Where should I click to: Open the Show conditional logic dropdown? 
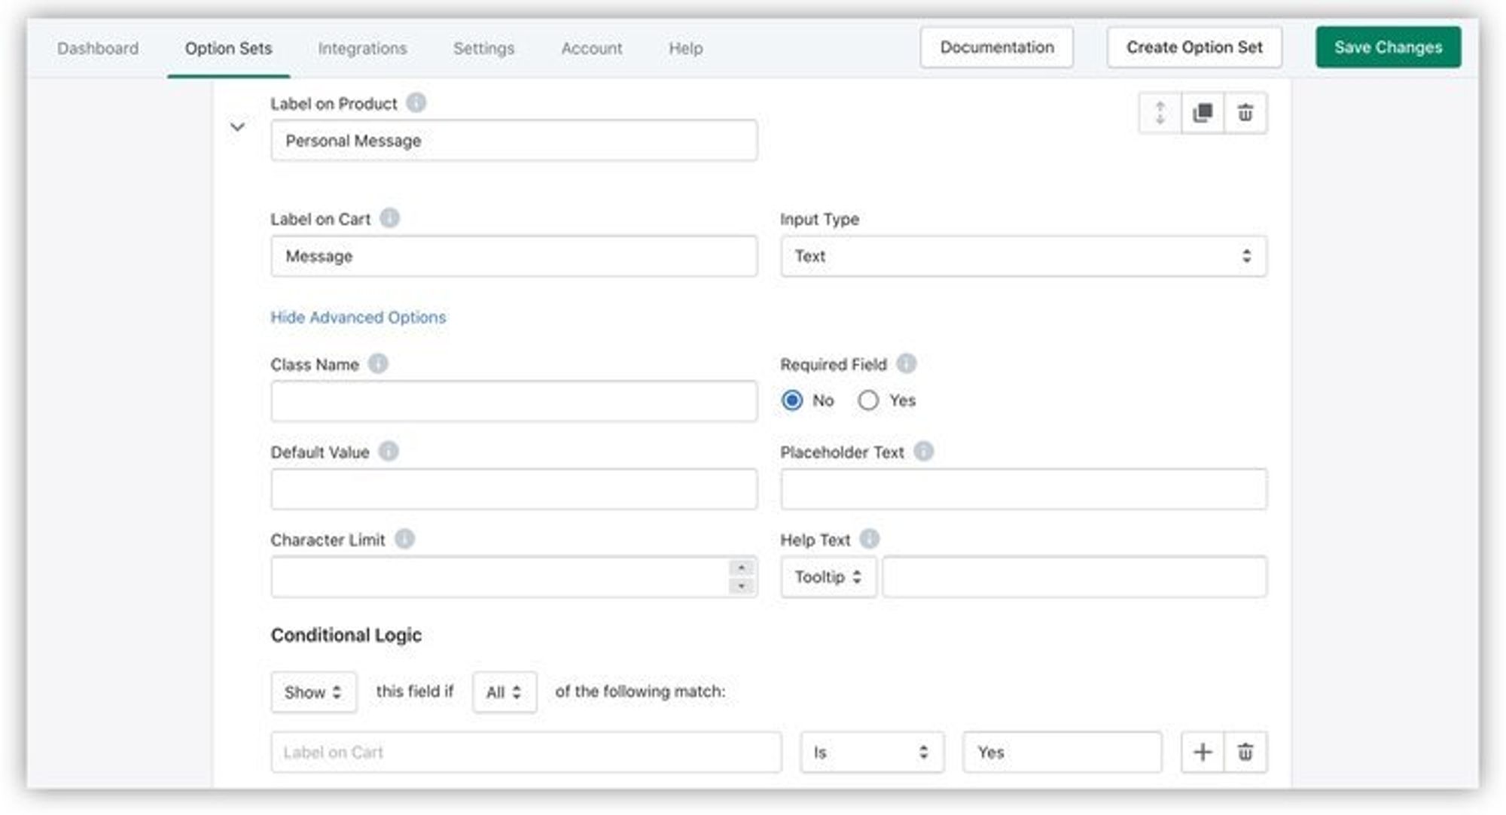pos(313,692)
